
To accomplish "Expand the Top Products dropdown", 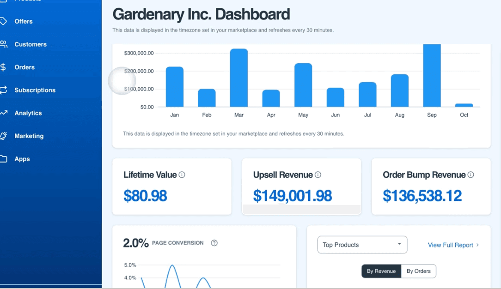I will [362, 245].
